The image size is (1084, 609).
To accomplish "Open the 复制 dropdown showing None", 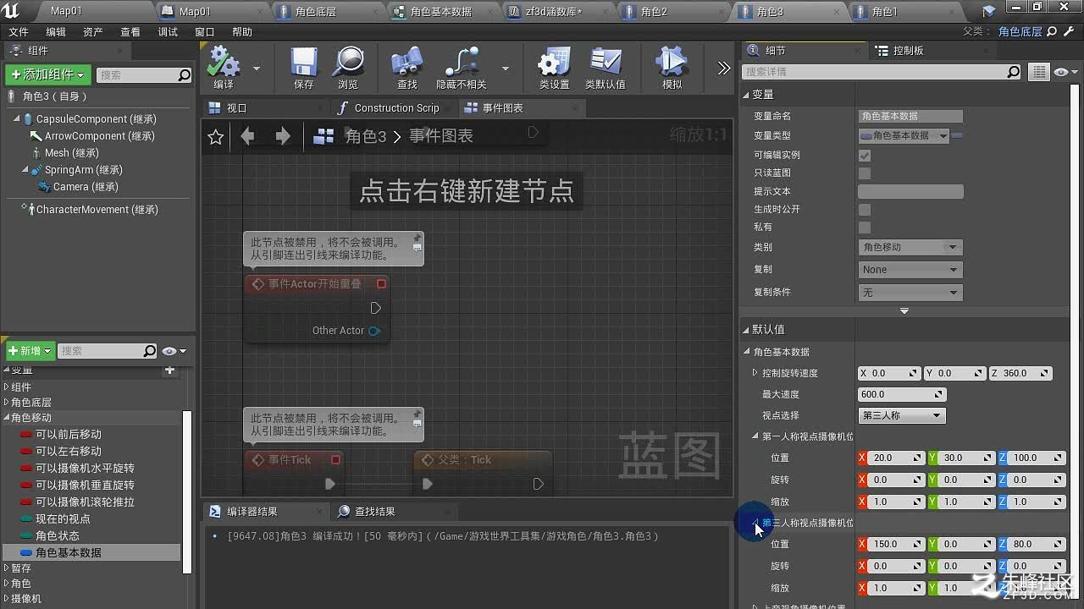I will tap(910, 270).
